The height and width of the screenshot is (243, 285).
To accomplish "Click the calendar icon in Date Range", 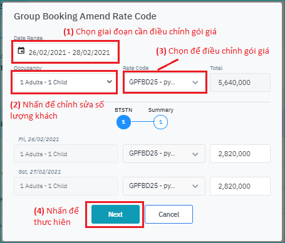I will click(x=21, y=51).
